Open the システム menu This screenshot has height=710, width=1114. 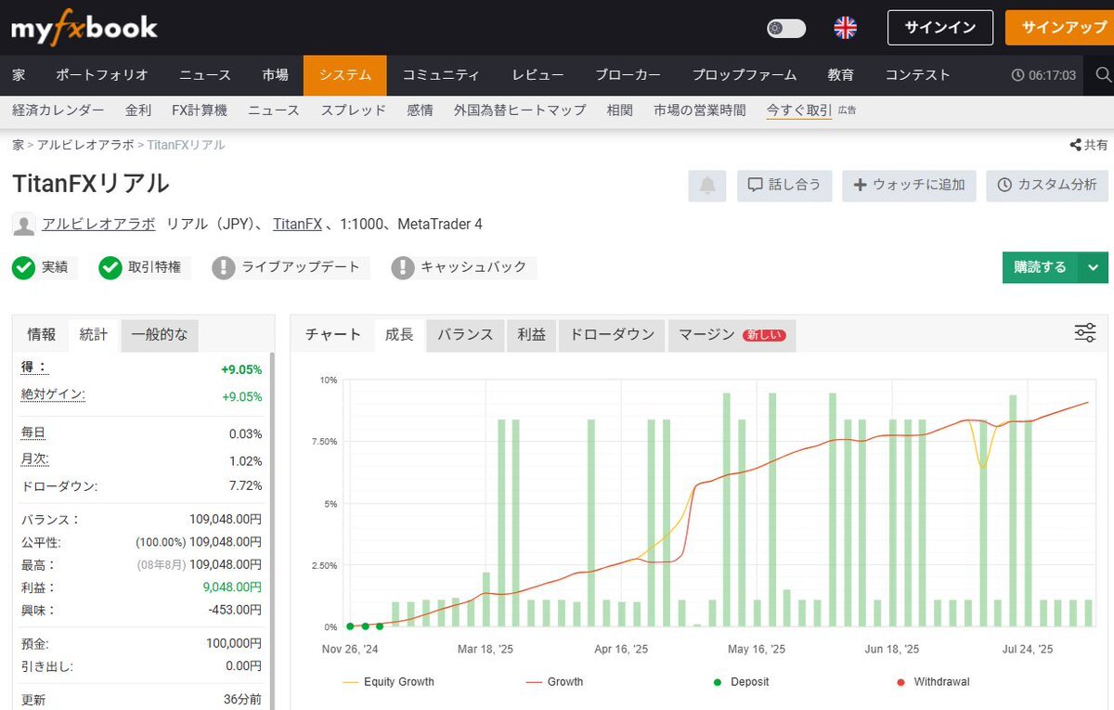(x=344, y=75)
